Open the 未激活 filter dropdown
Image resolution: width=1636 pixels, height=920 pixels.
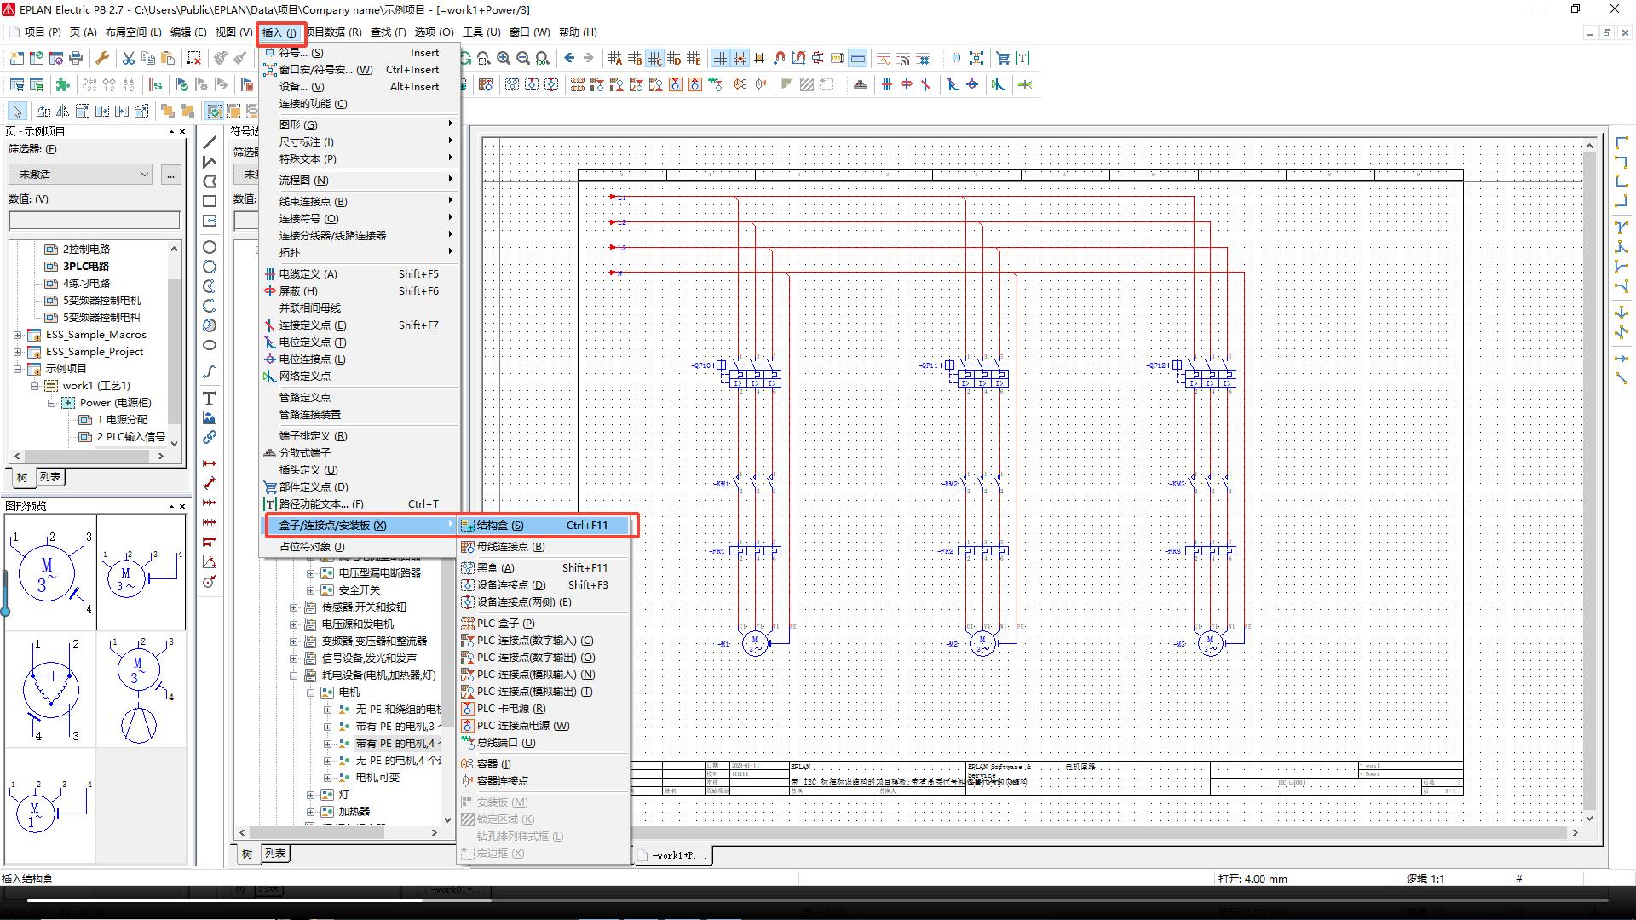(81, 175)
